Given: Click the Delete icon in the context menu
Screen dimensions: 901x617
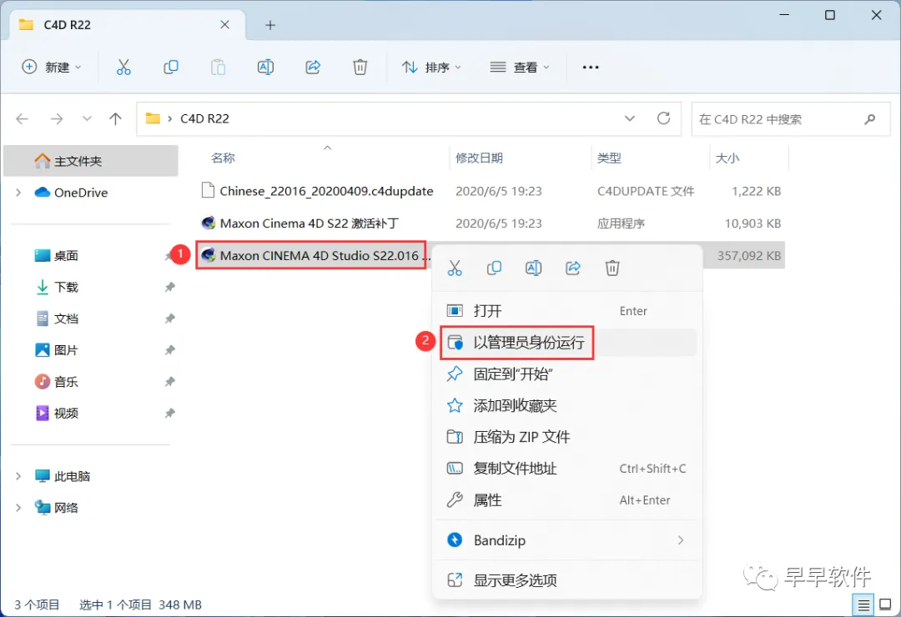Looking at the screenshot, I should [612, 268].
